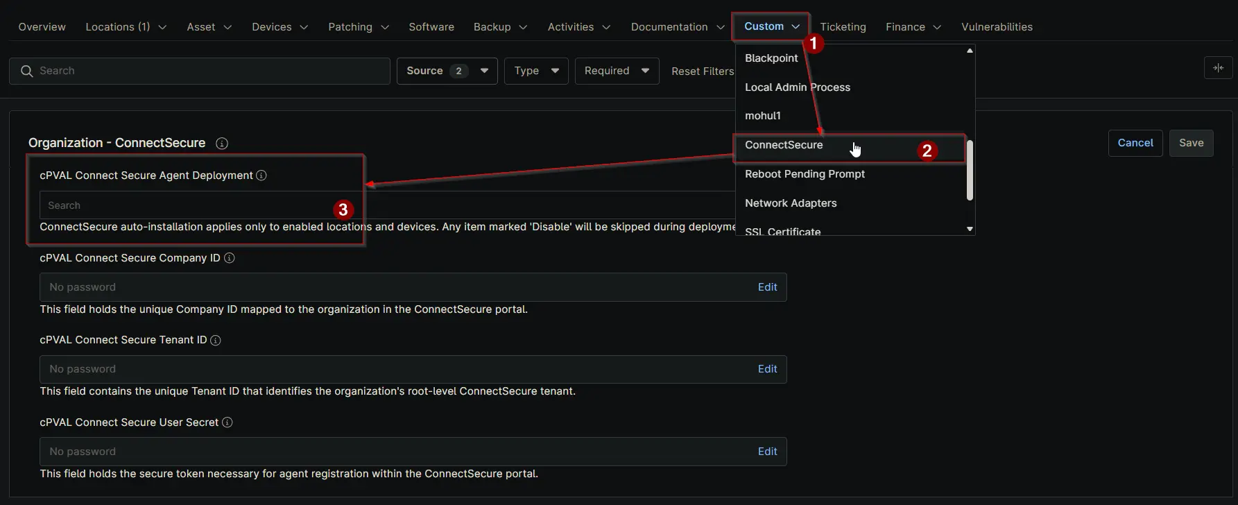Click Cancel to discard changes
The height and width of the screenshot is (505, 1238).
pyautogui.click(x=1135, y=143)
